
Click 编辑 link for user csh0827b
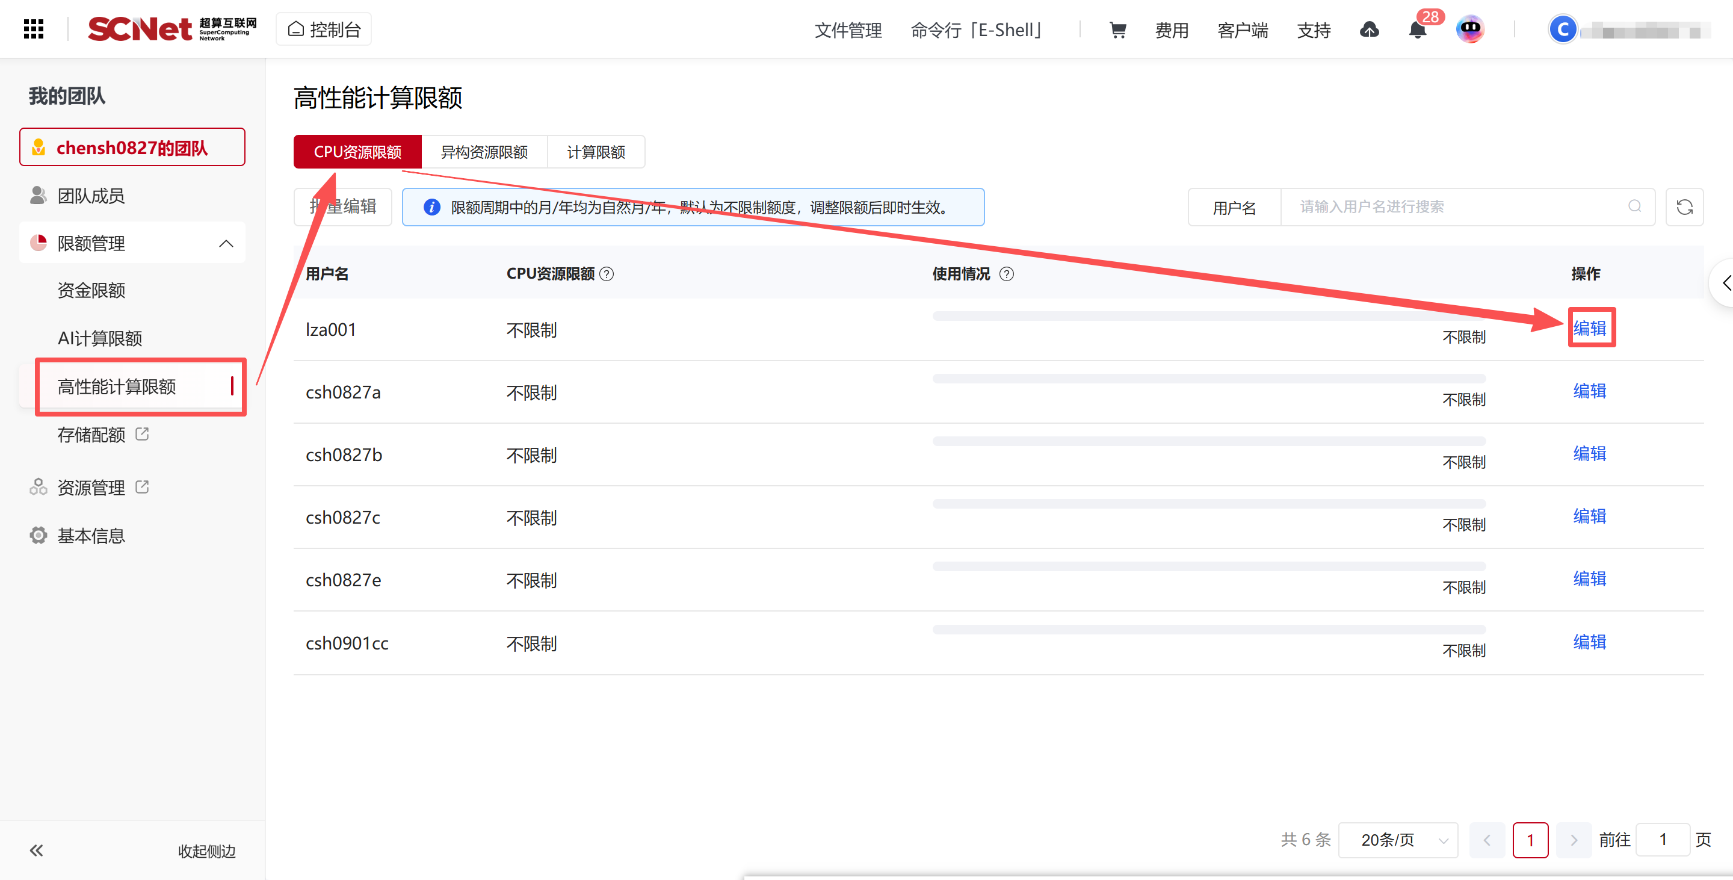click(1589, 453)
